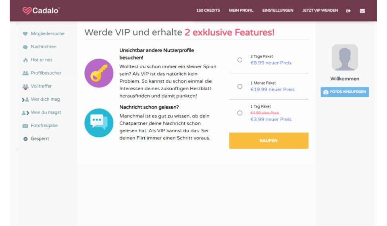The image size is (387, 226).
Task: Click Jetzt VIP werden in header
Action: pos(320,10)
